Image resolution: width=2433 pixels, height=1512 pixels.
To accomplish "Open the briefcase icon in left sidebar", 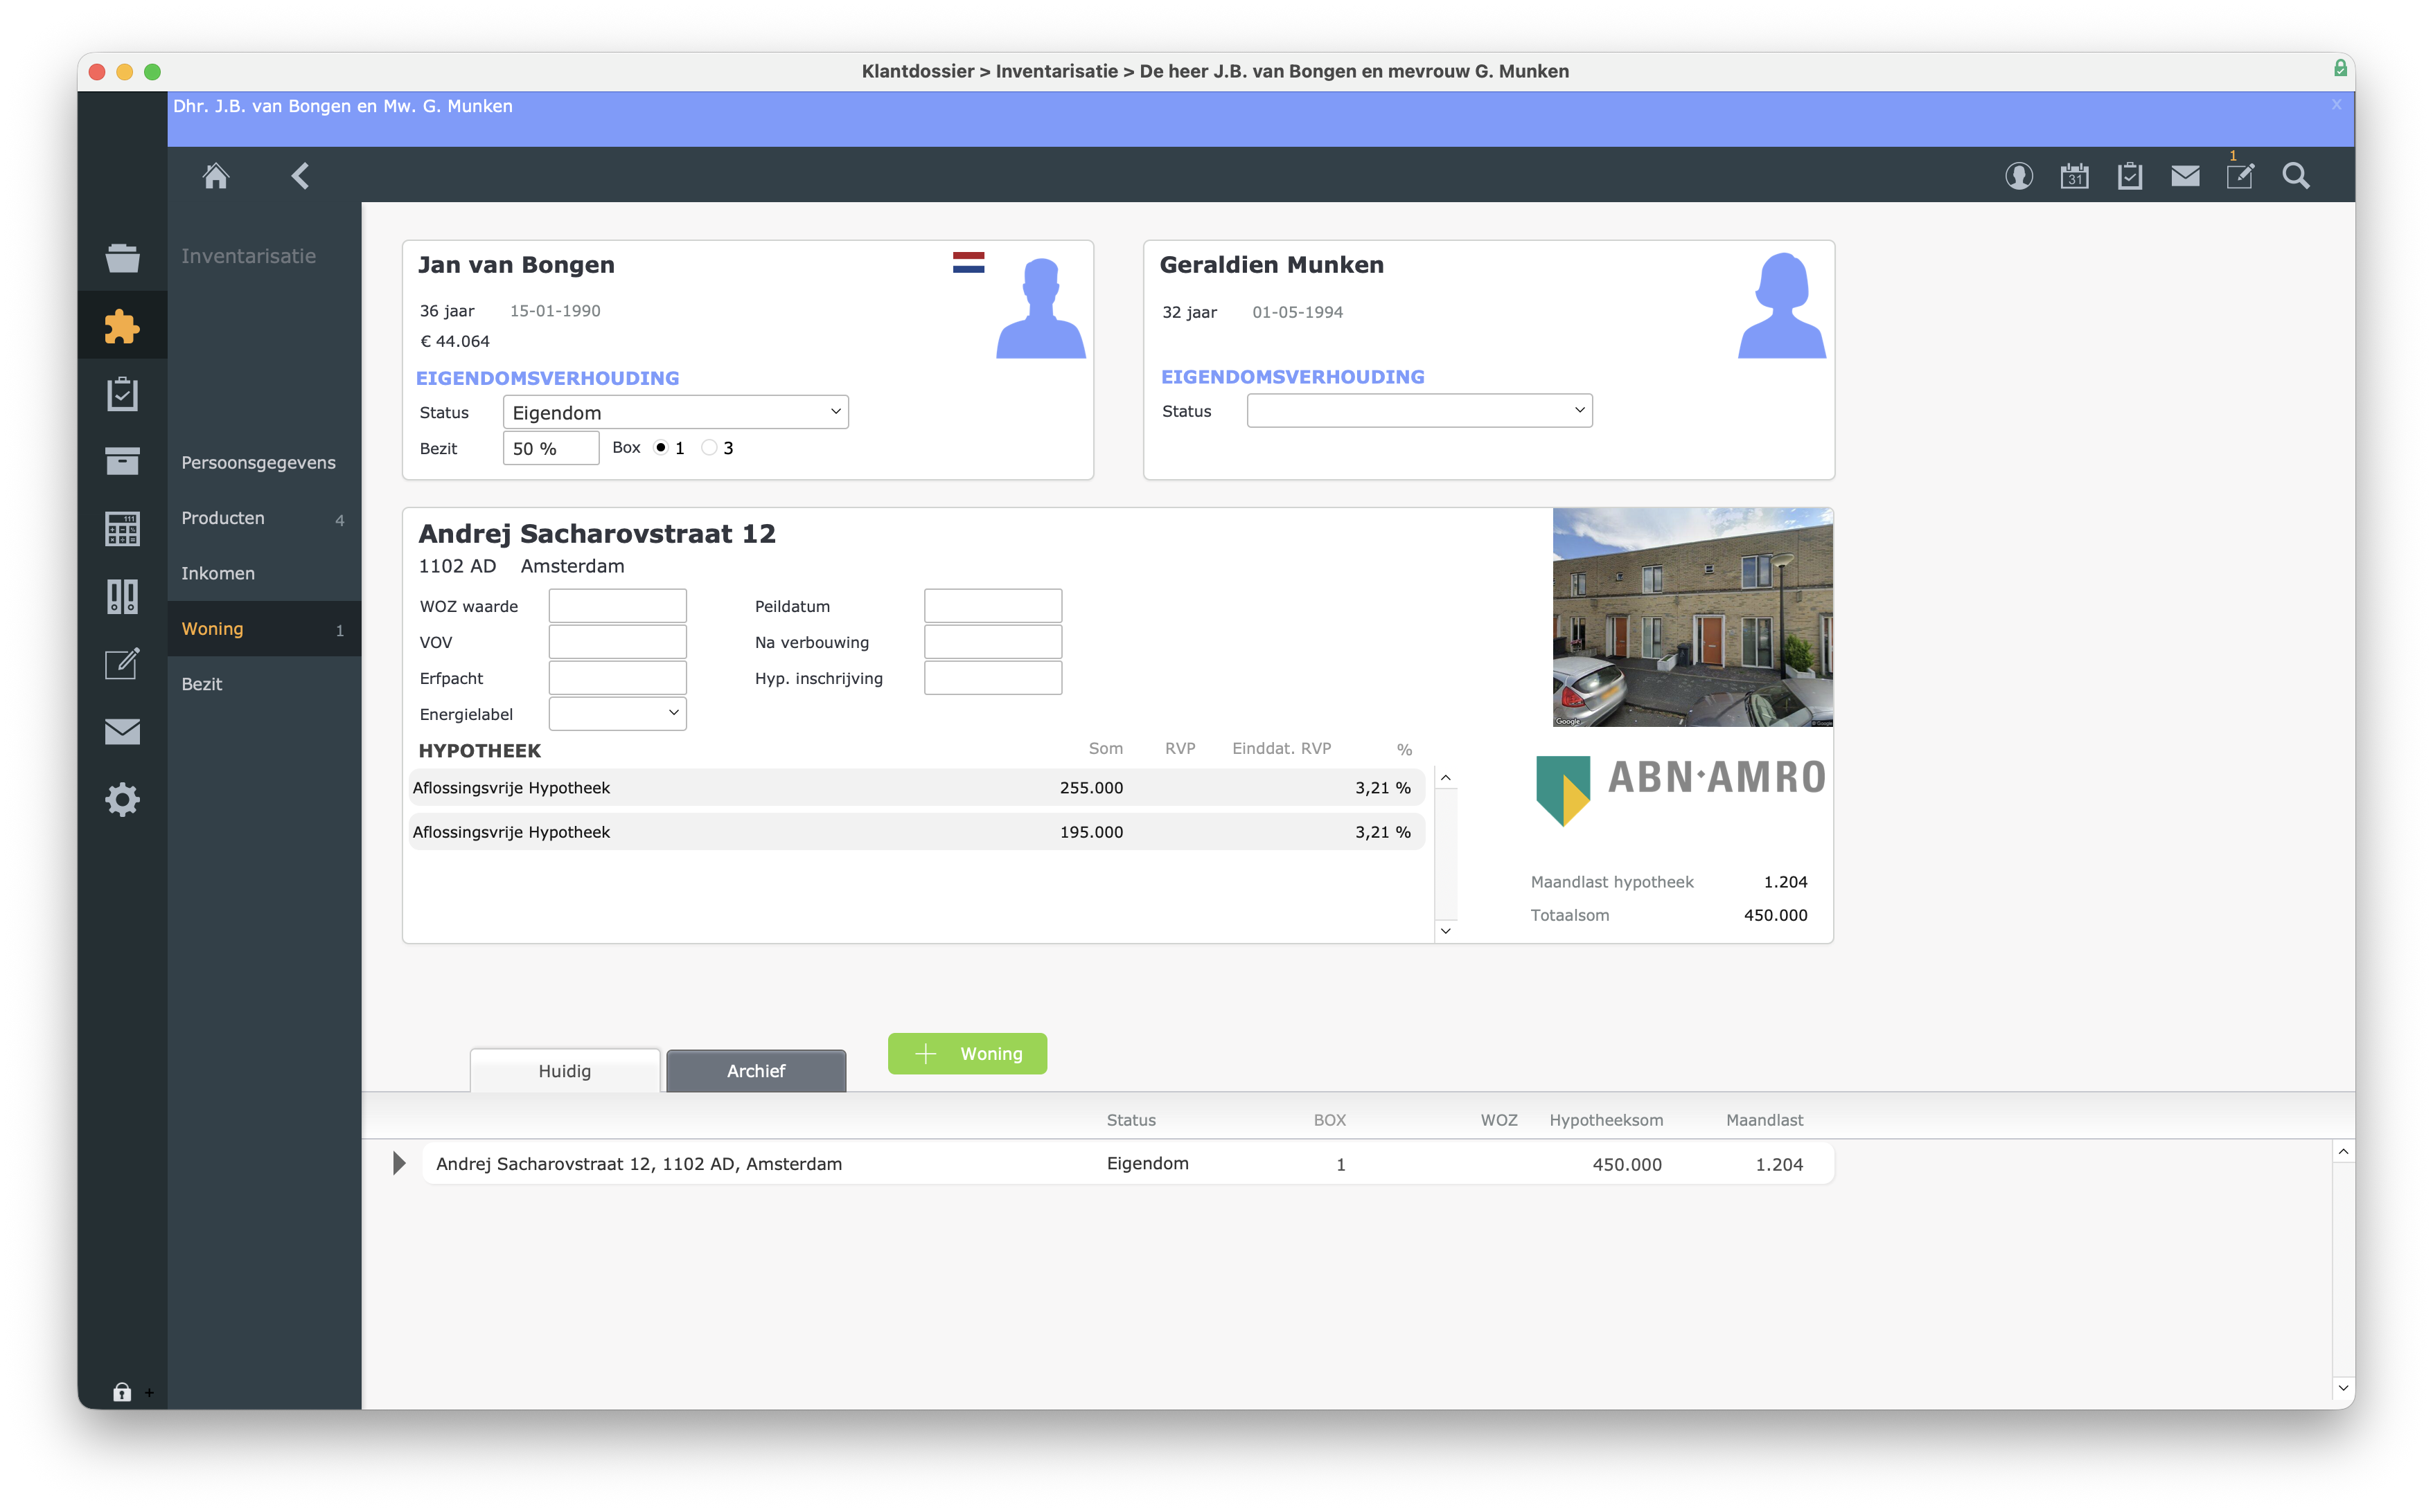I will pos(122,258).
